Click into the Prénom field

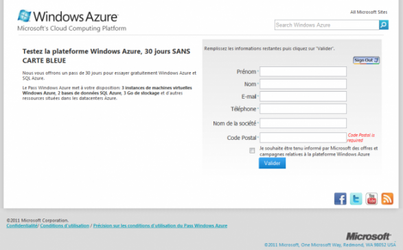[303, 71]
